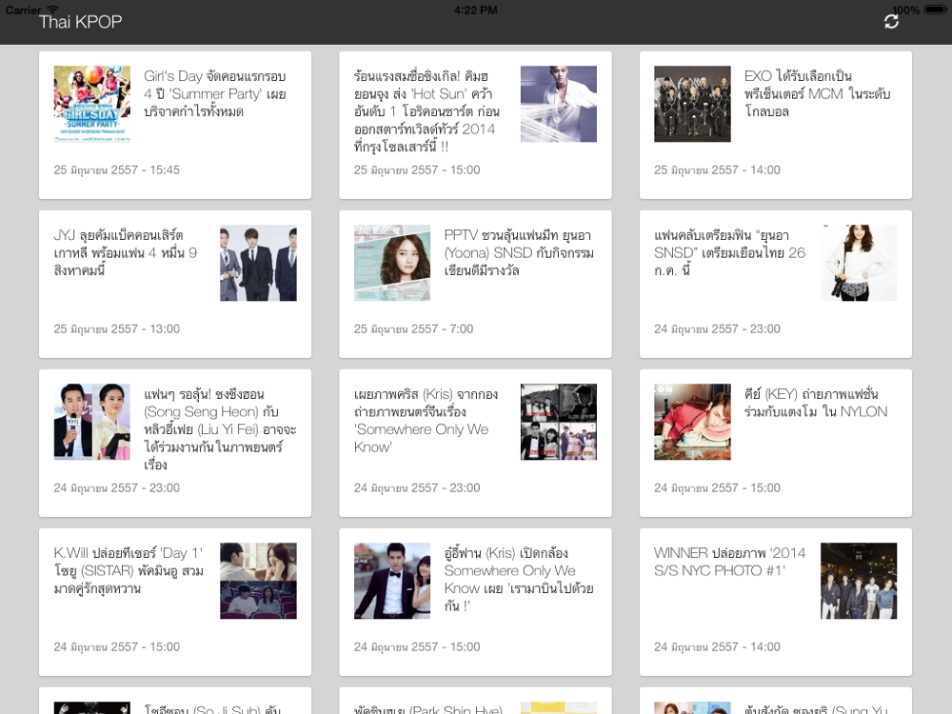Open the JYJ comeback concert thumbnail
The image size is (952, 714).
click(258, 263)
